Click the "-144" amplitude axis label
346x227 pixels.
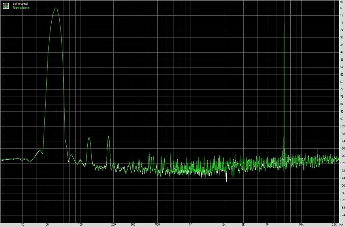pyautogui.click(x=342, y=178)
